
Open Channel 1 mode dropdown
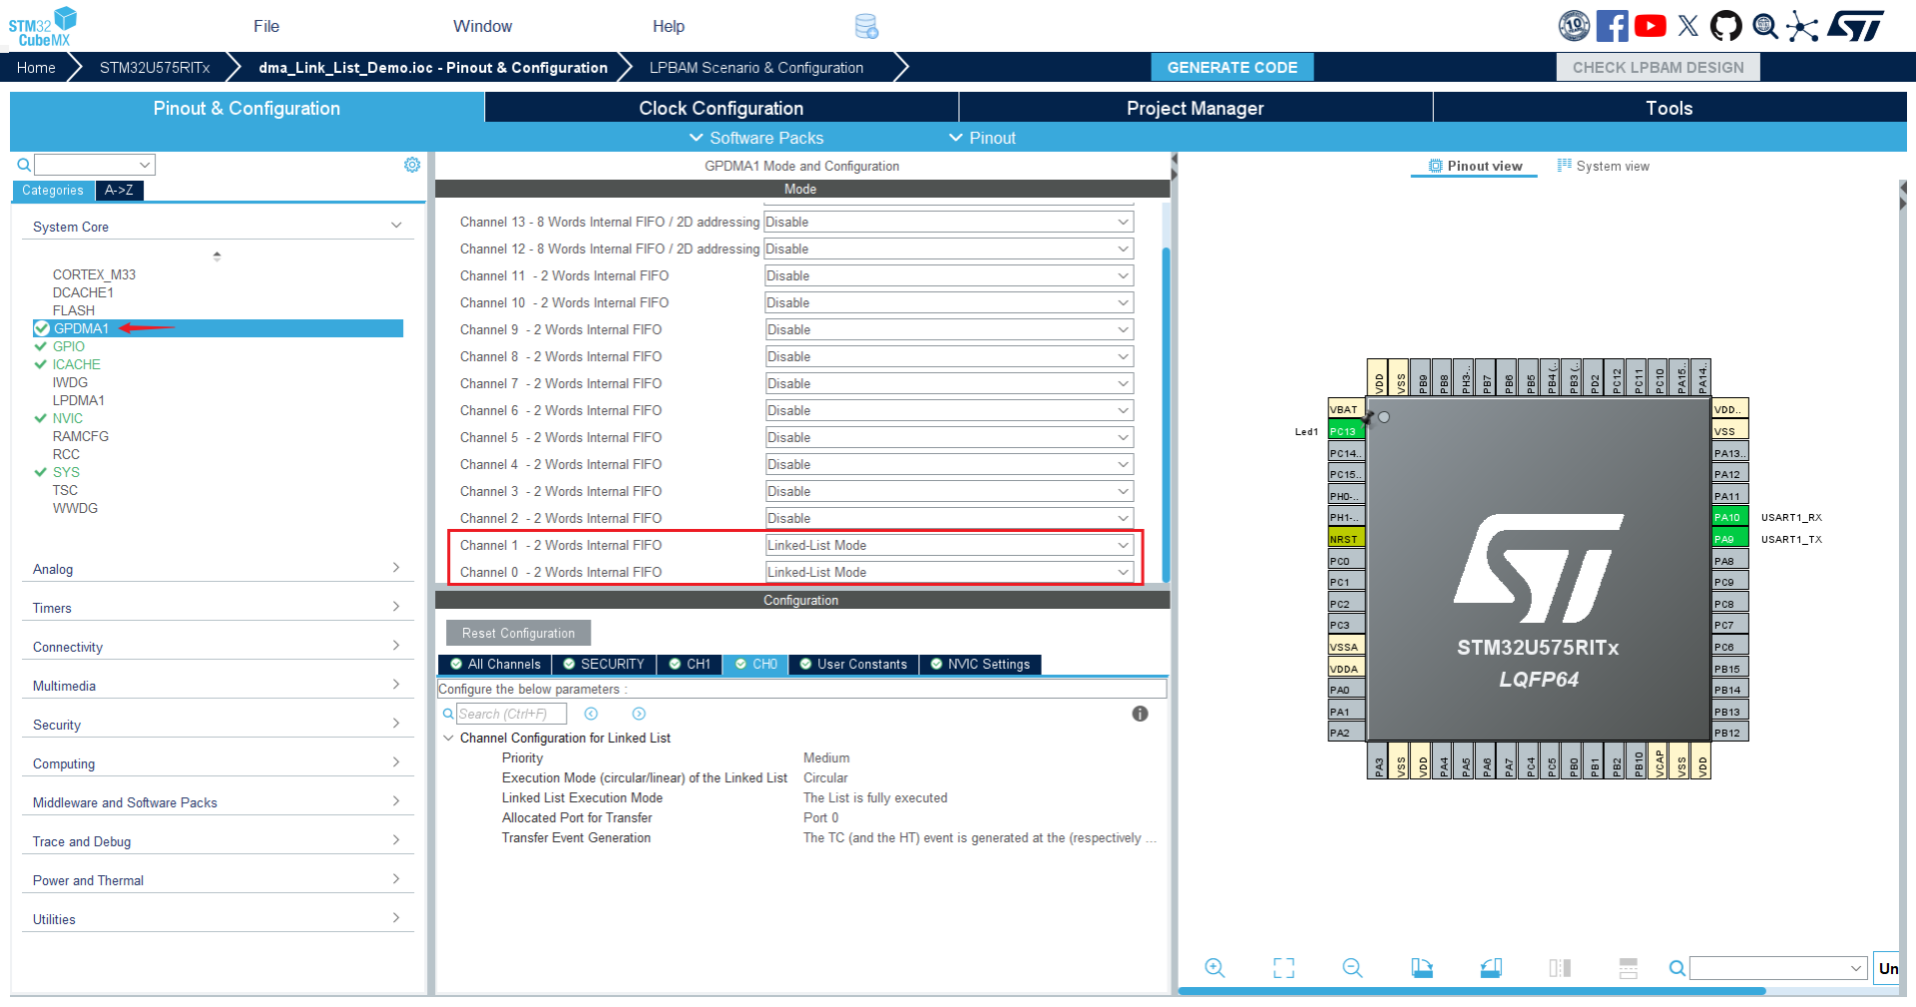pos(949,545)
